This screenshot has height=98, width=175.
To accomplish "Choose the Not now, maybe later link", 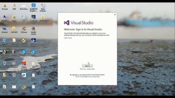I will click(x=87, y=69).
